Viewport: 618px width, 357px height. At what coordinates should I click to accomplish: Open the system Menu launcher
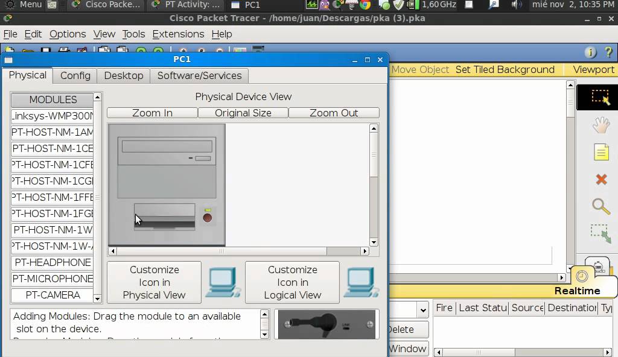click(x=24, y=5)
